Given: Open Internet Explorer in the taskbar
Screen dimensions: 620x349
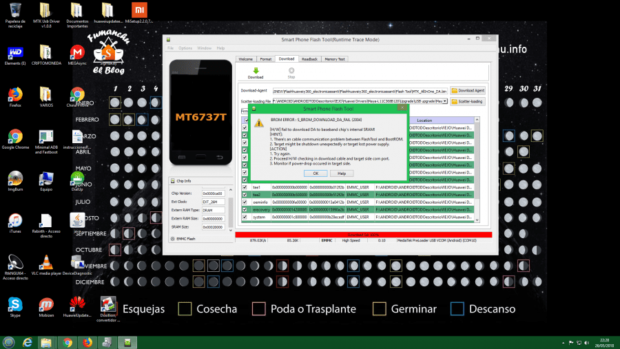Looking at the screenshot, I should pyautogui.click(x=28, y=342).
